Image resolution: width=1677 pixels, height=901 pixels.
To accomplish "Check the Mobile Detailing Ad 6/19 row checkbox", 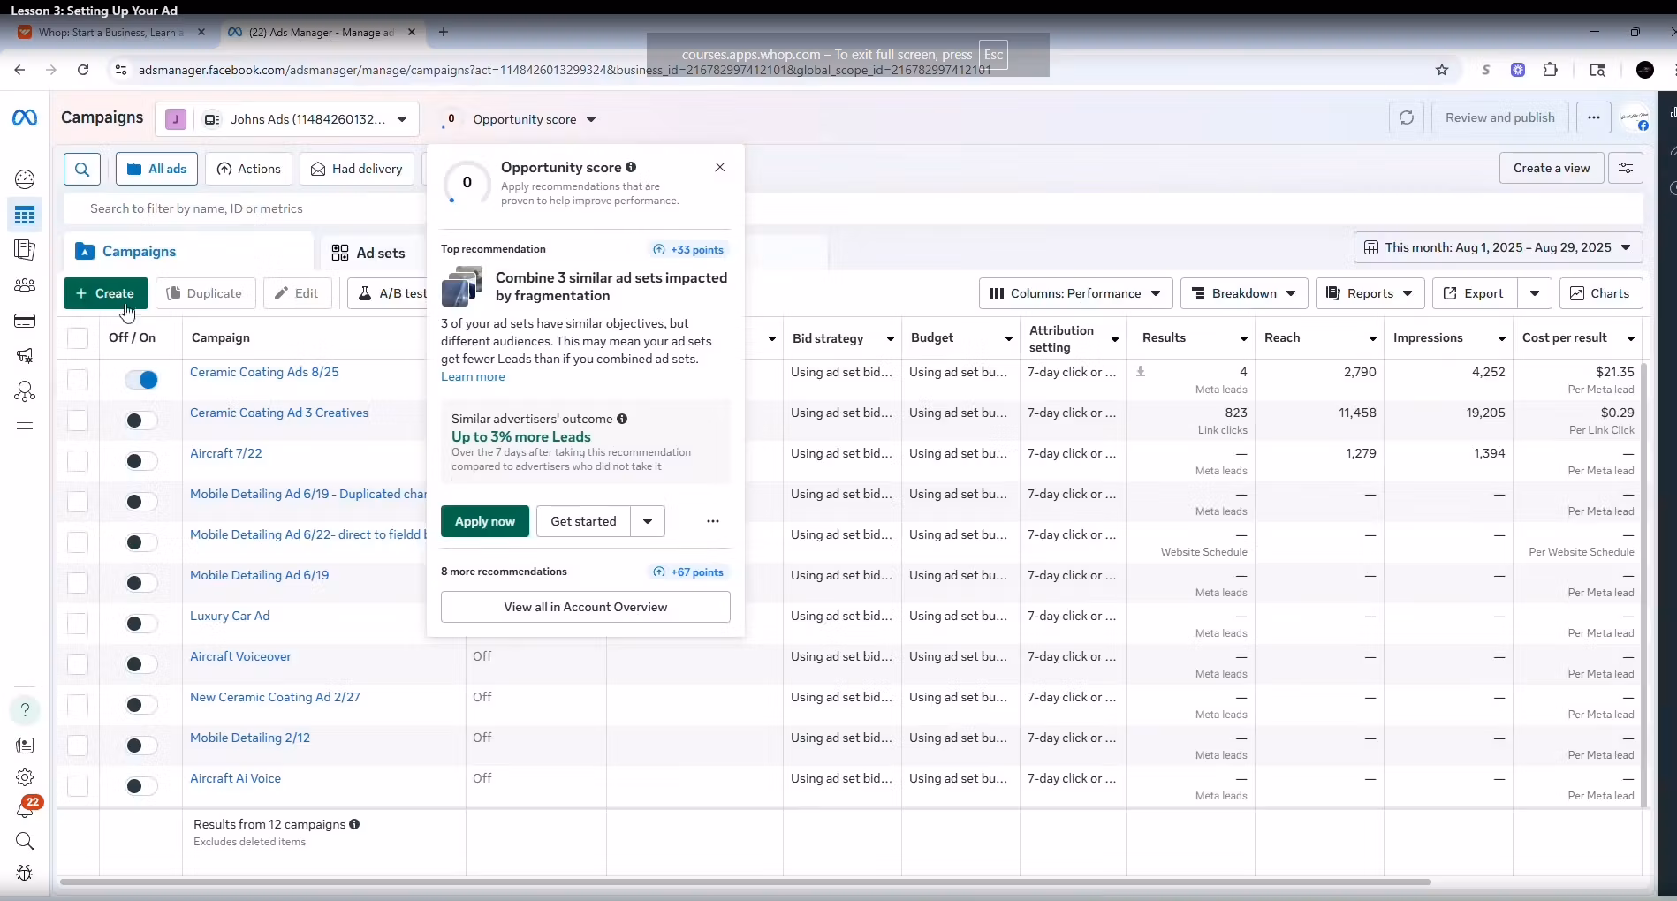I will coord(78,583).
